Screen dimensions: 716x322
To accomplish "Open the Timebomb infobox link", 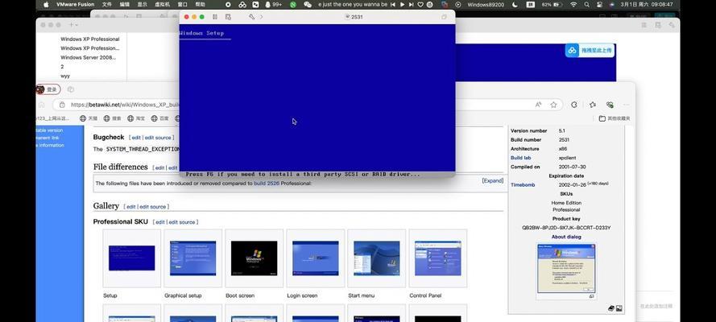I will pos(523,184).
